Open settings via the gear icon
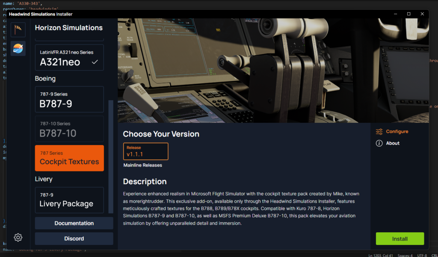This screenshot has height=257, width=438. [18, 237]
